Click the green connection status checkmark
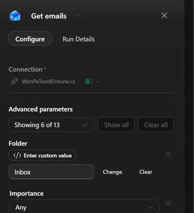Image resolution: width=194 pixels, height=213 pixels. point(88,81)
